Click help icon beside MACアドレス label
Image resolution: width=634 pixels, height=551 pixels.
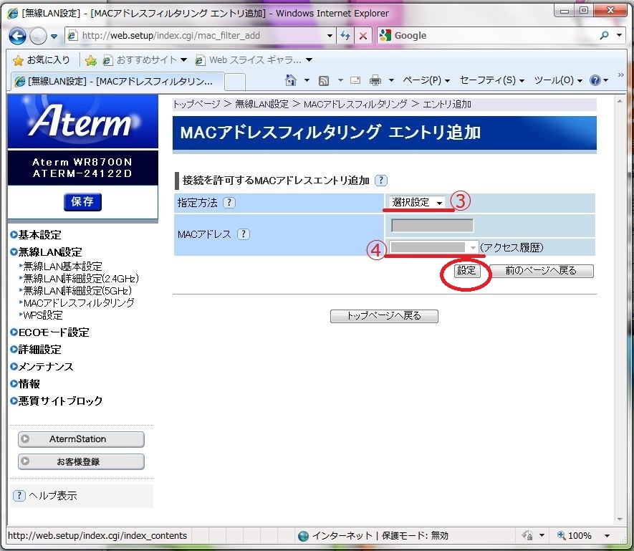[x=244, y=234]
